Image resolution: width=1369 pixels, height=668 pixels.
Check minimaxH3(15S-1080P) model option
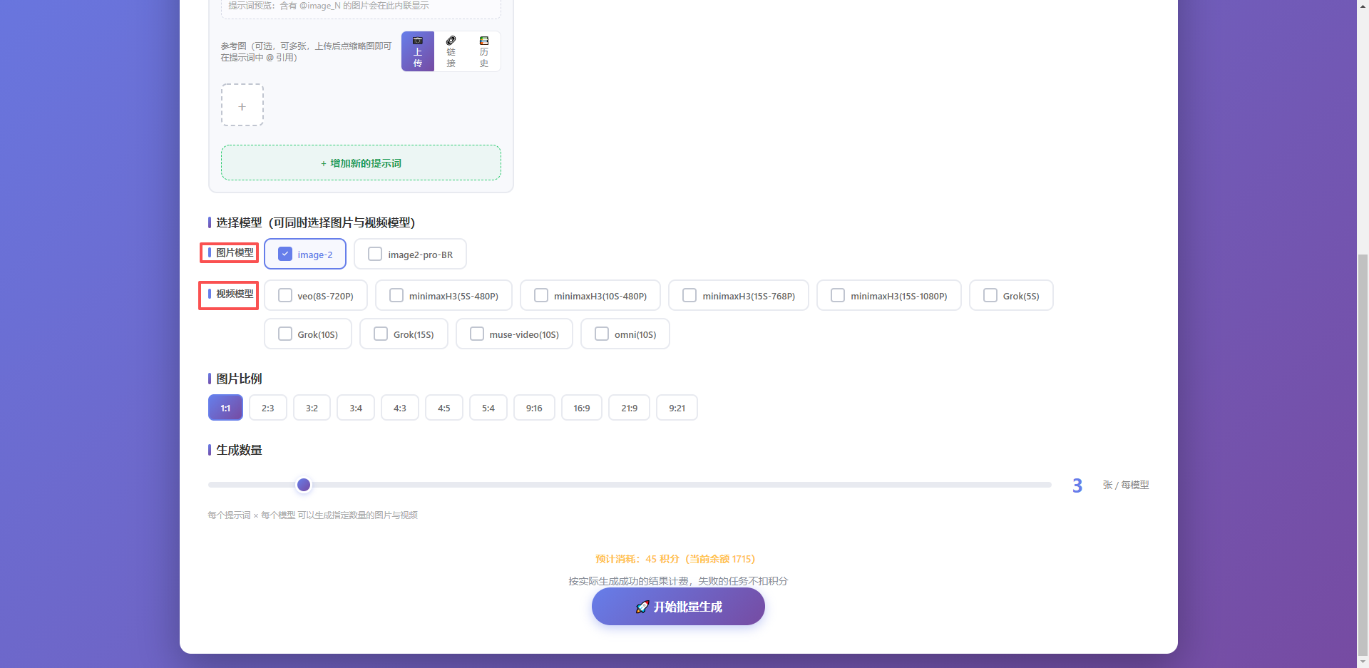pos(838,295)
